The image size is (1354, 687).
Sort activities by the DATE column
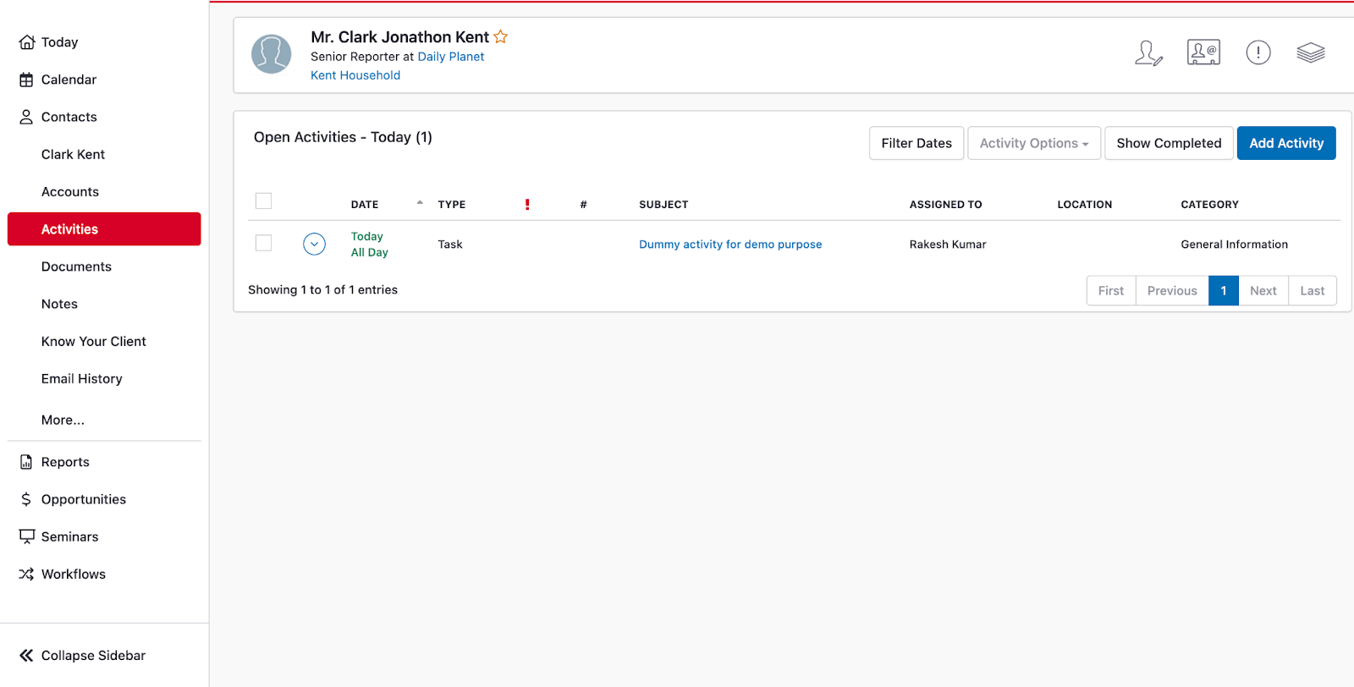366,205
